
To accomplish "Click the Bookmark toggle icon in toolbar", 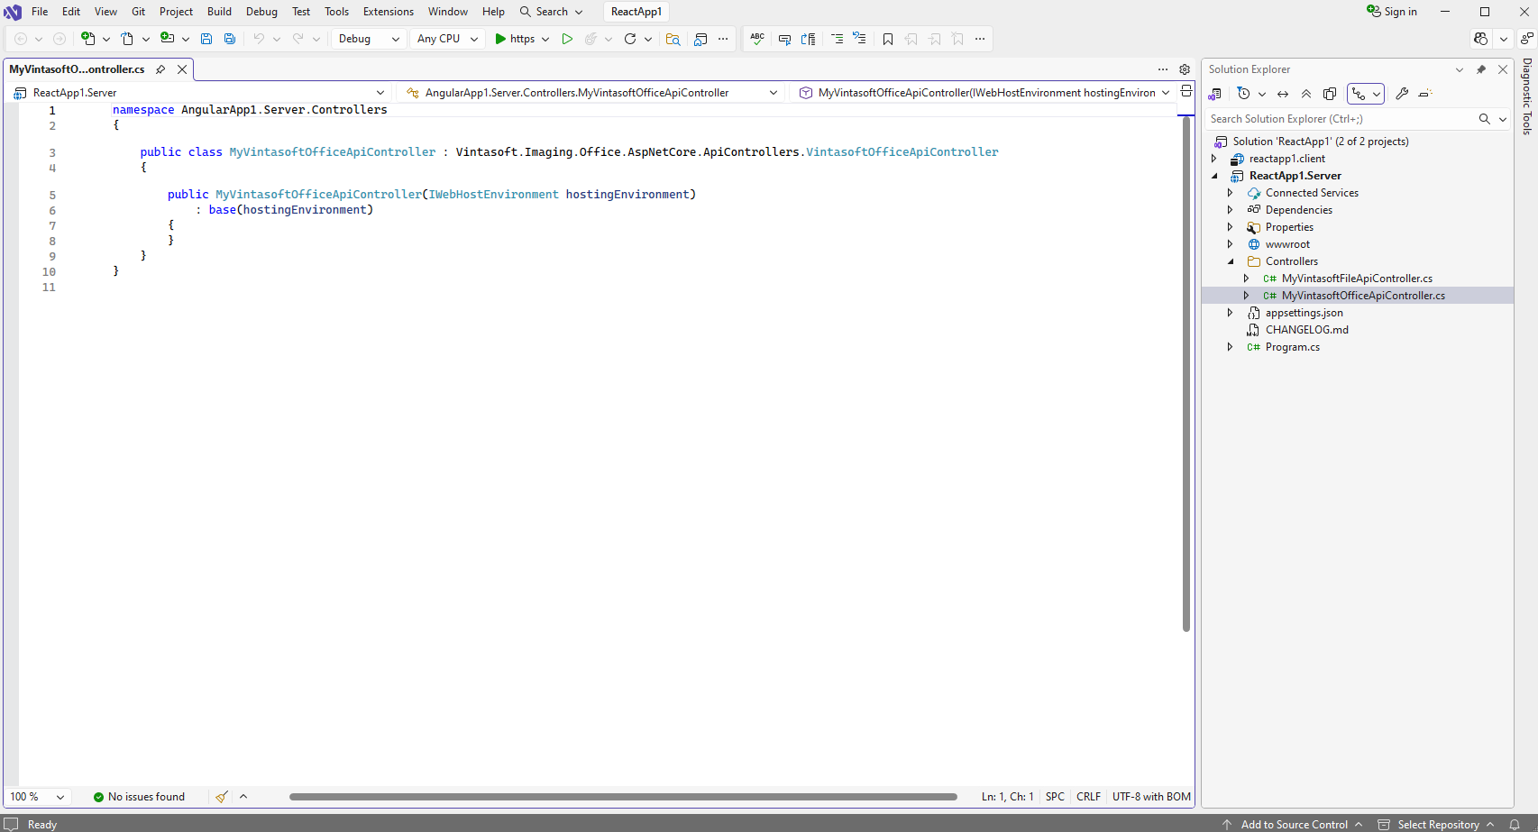I will coord(888,39).
